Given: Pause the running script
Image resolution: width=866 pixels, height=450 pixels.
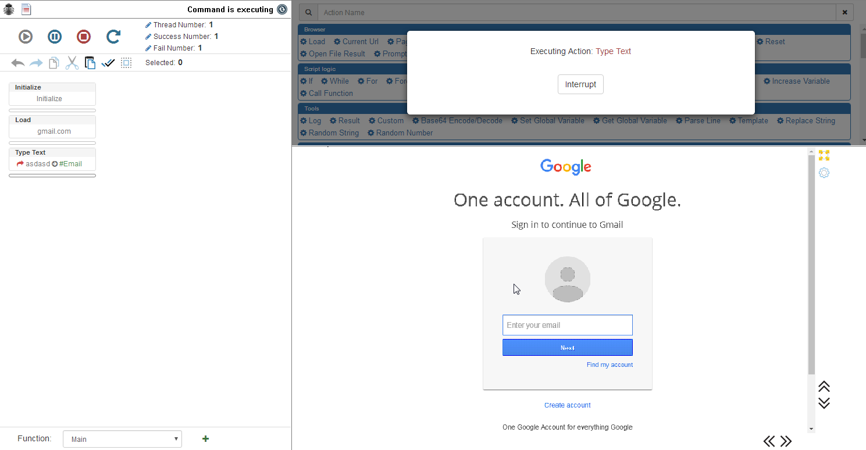Looking at the screenshot, I should [x=55, y=37].
